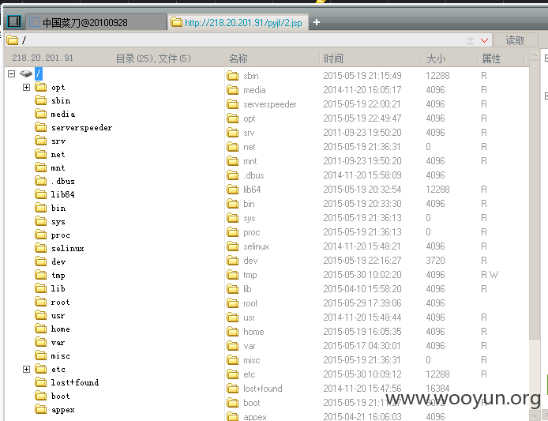Collapse the root / tree node
548x421 pixels.
point(12,73)
